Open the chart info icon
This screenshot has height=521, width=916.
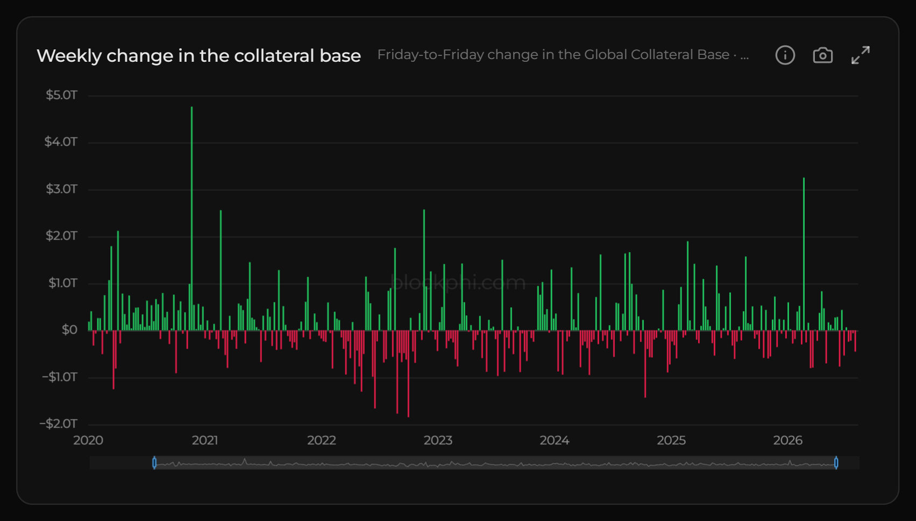click(785, 55)
